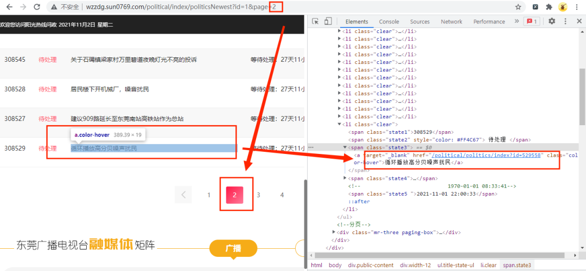
Task: Click the div.width-12 breadcrumb
Action: (x=416, y=265)
